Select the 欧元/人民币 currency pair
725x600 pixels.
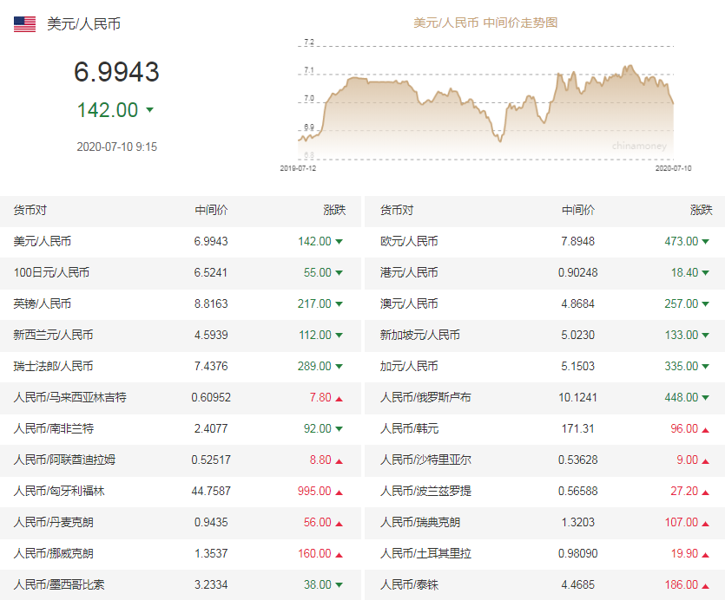click(x=409, y=241)
